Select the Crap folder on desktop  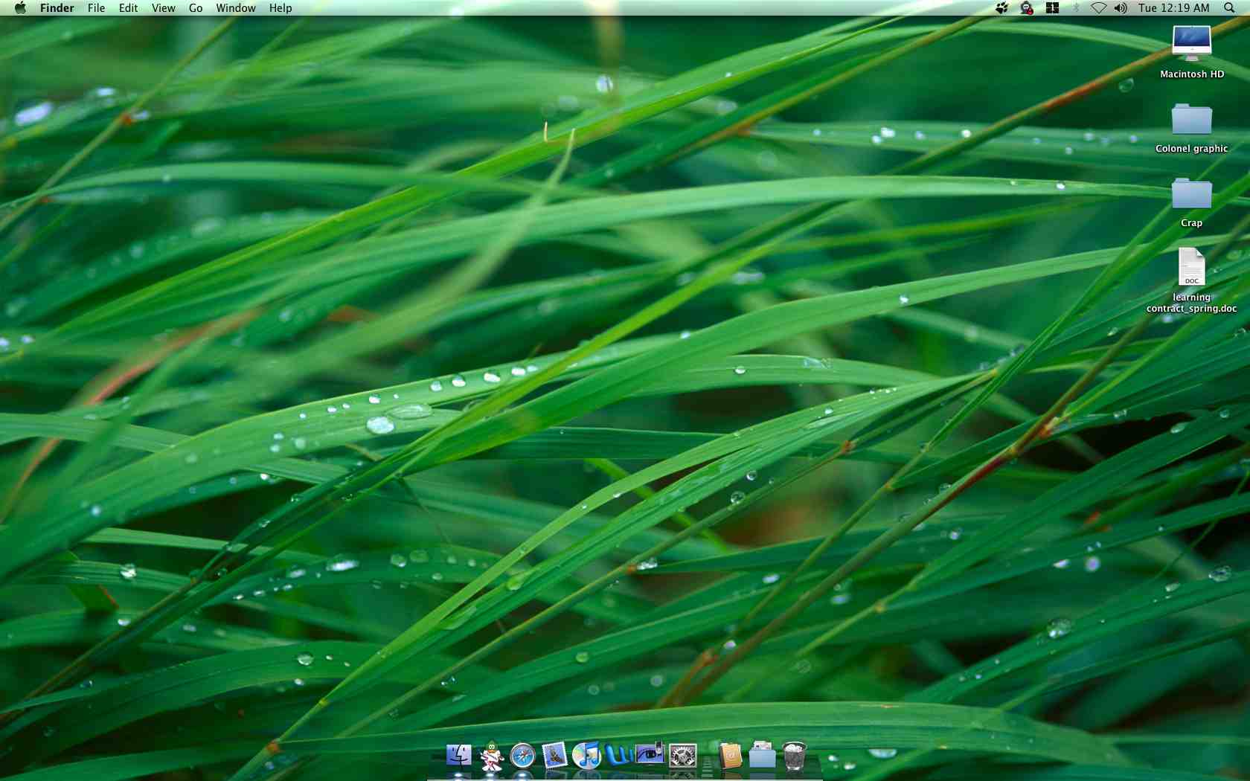point(1191,193)
